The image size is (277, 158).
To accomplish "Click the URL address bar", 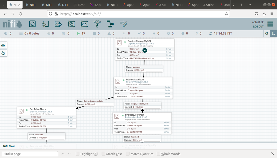I will [x=138, y=14].
